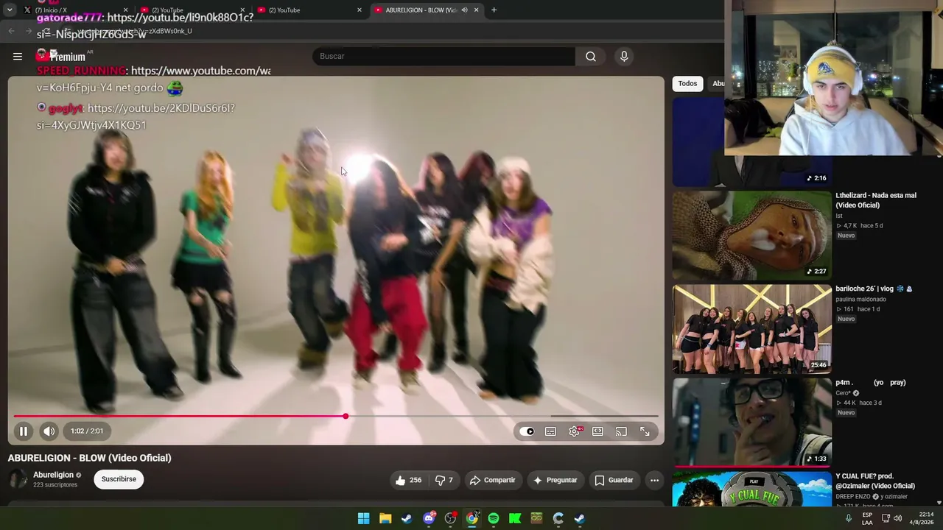This screenshot has width=943, height=530.
Task: Play the bariloche 26' vlog thumbnail
Action: coord(751,329)
